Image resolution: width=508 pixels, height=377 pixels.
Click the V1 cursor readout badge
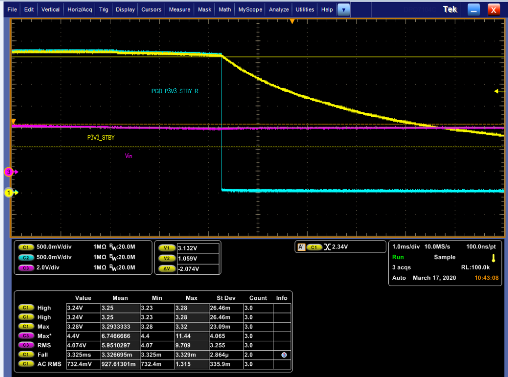pyautogui.click(x=166, y=248)
